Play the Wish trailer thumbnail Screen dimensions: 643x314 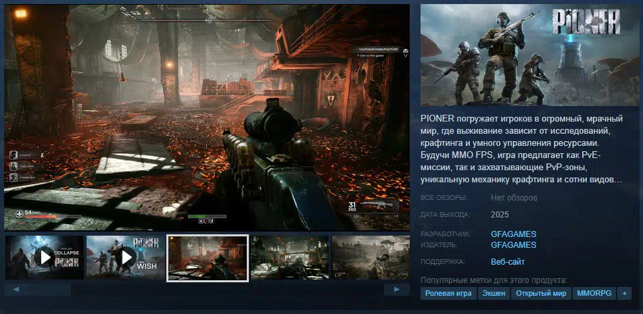126,257
